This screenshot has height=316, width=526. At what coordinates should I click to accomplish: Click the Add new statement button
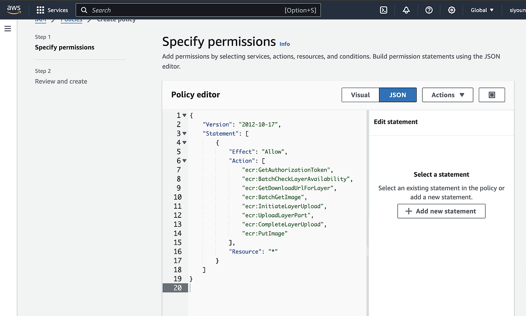click(441, 211)
